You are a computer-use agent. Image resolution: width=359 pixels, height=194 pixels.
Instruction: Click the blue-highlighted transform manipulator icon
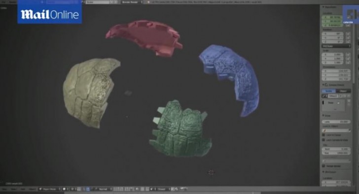88,189
